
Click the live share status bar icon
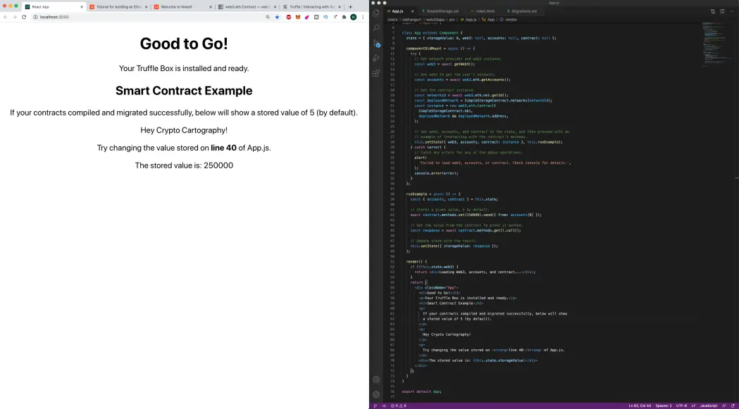[384, 405]
